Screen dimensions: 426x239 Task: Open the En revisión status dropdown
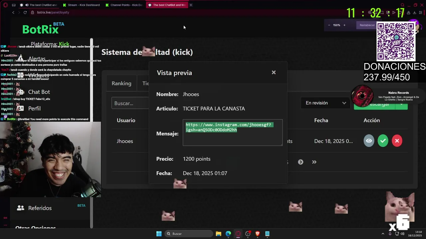(x=325, y=103)
